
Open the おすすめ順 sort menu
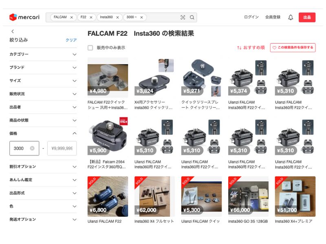251,48
